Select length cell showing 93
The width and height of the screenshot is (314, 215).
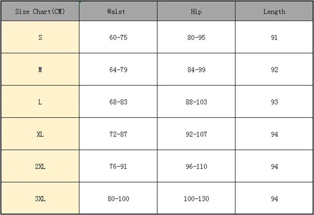(x=274, y=101)
